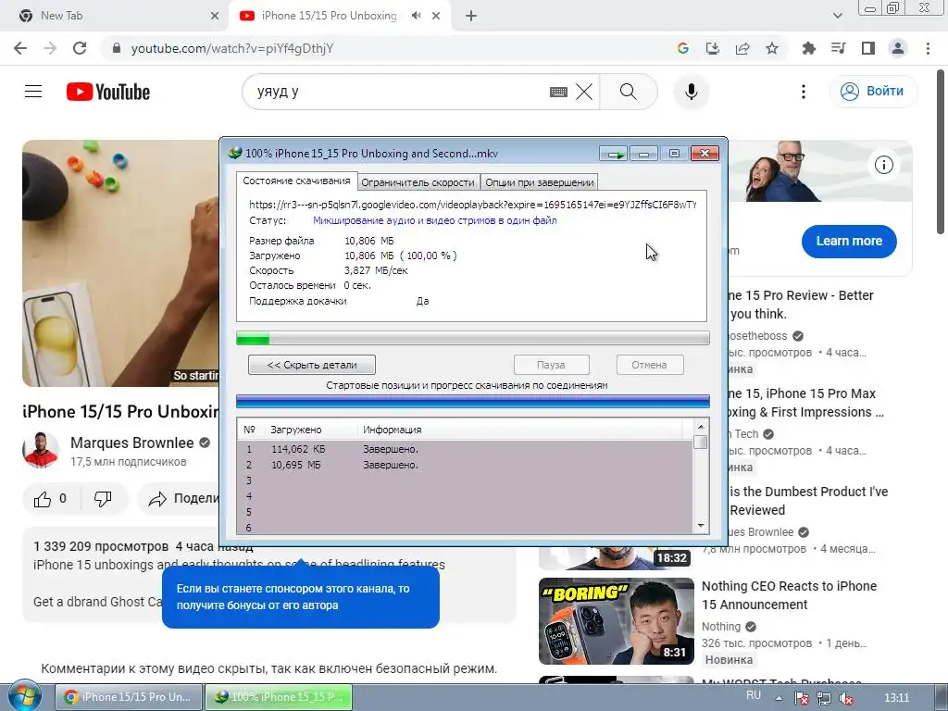Click the Learn more ad button

tap(849, 242)
